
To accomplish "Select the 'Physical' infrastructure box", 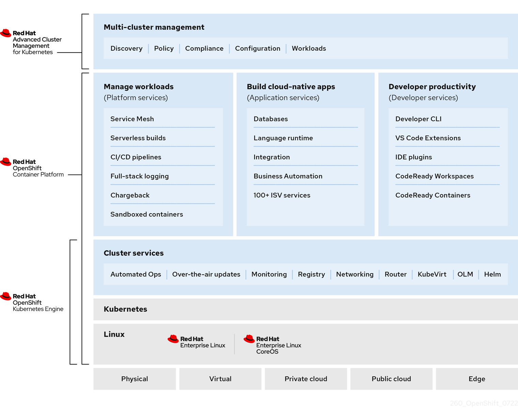I will point(135,379).
